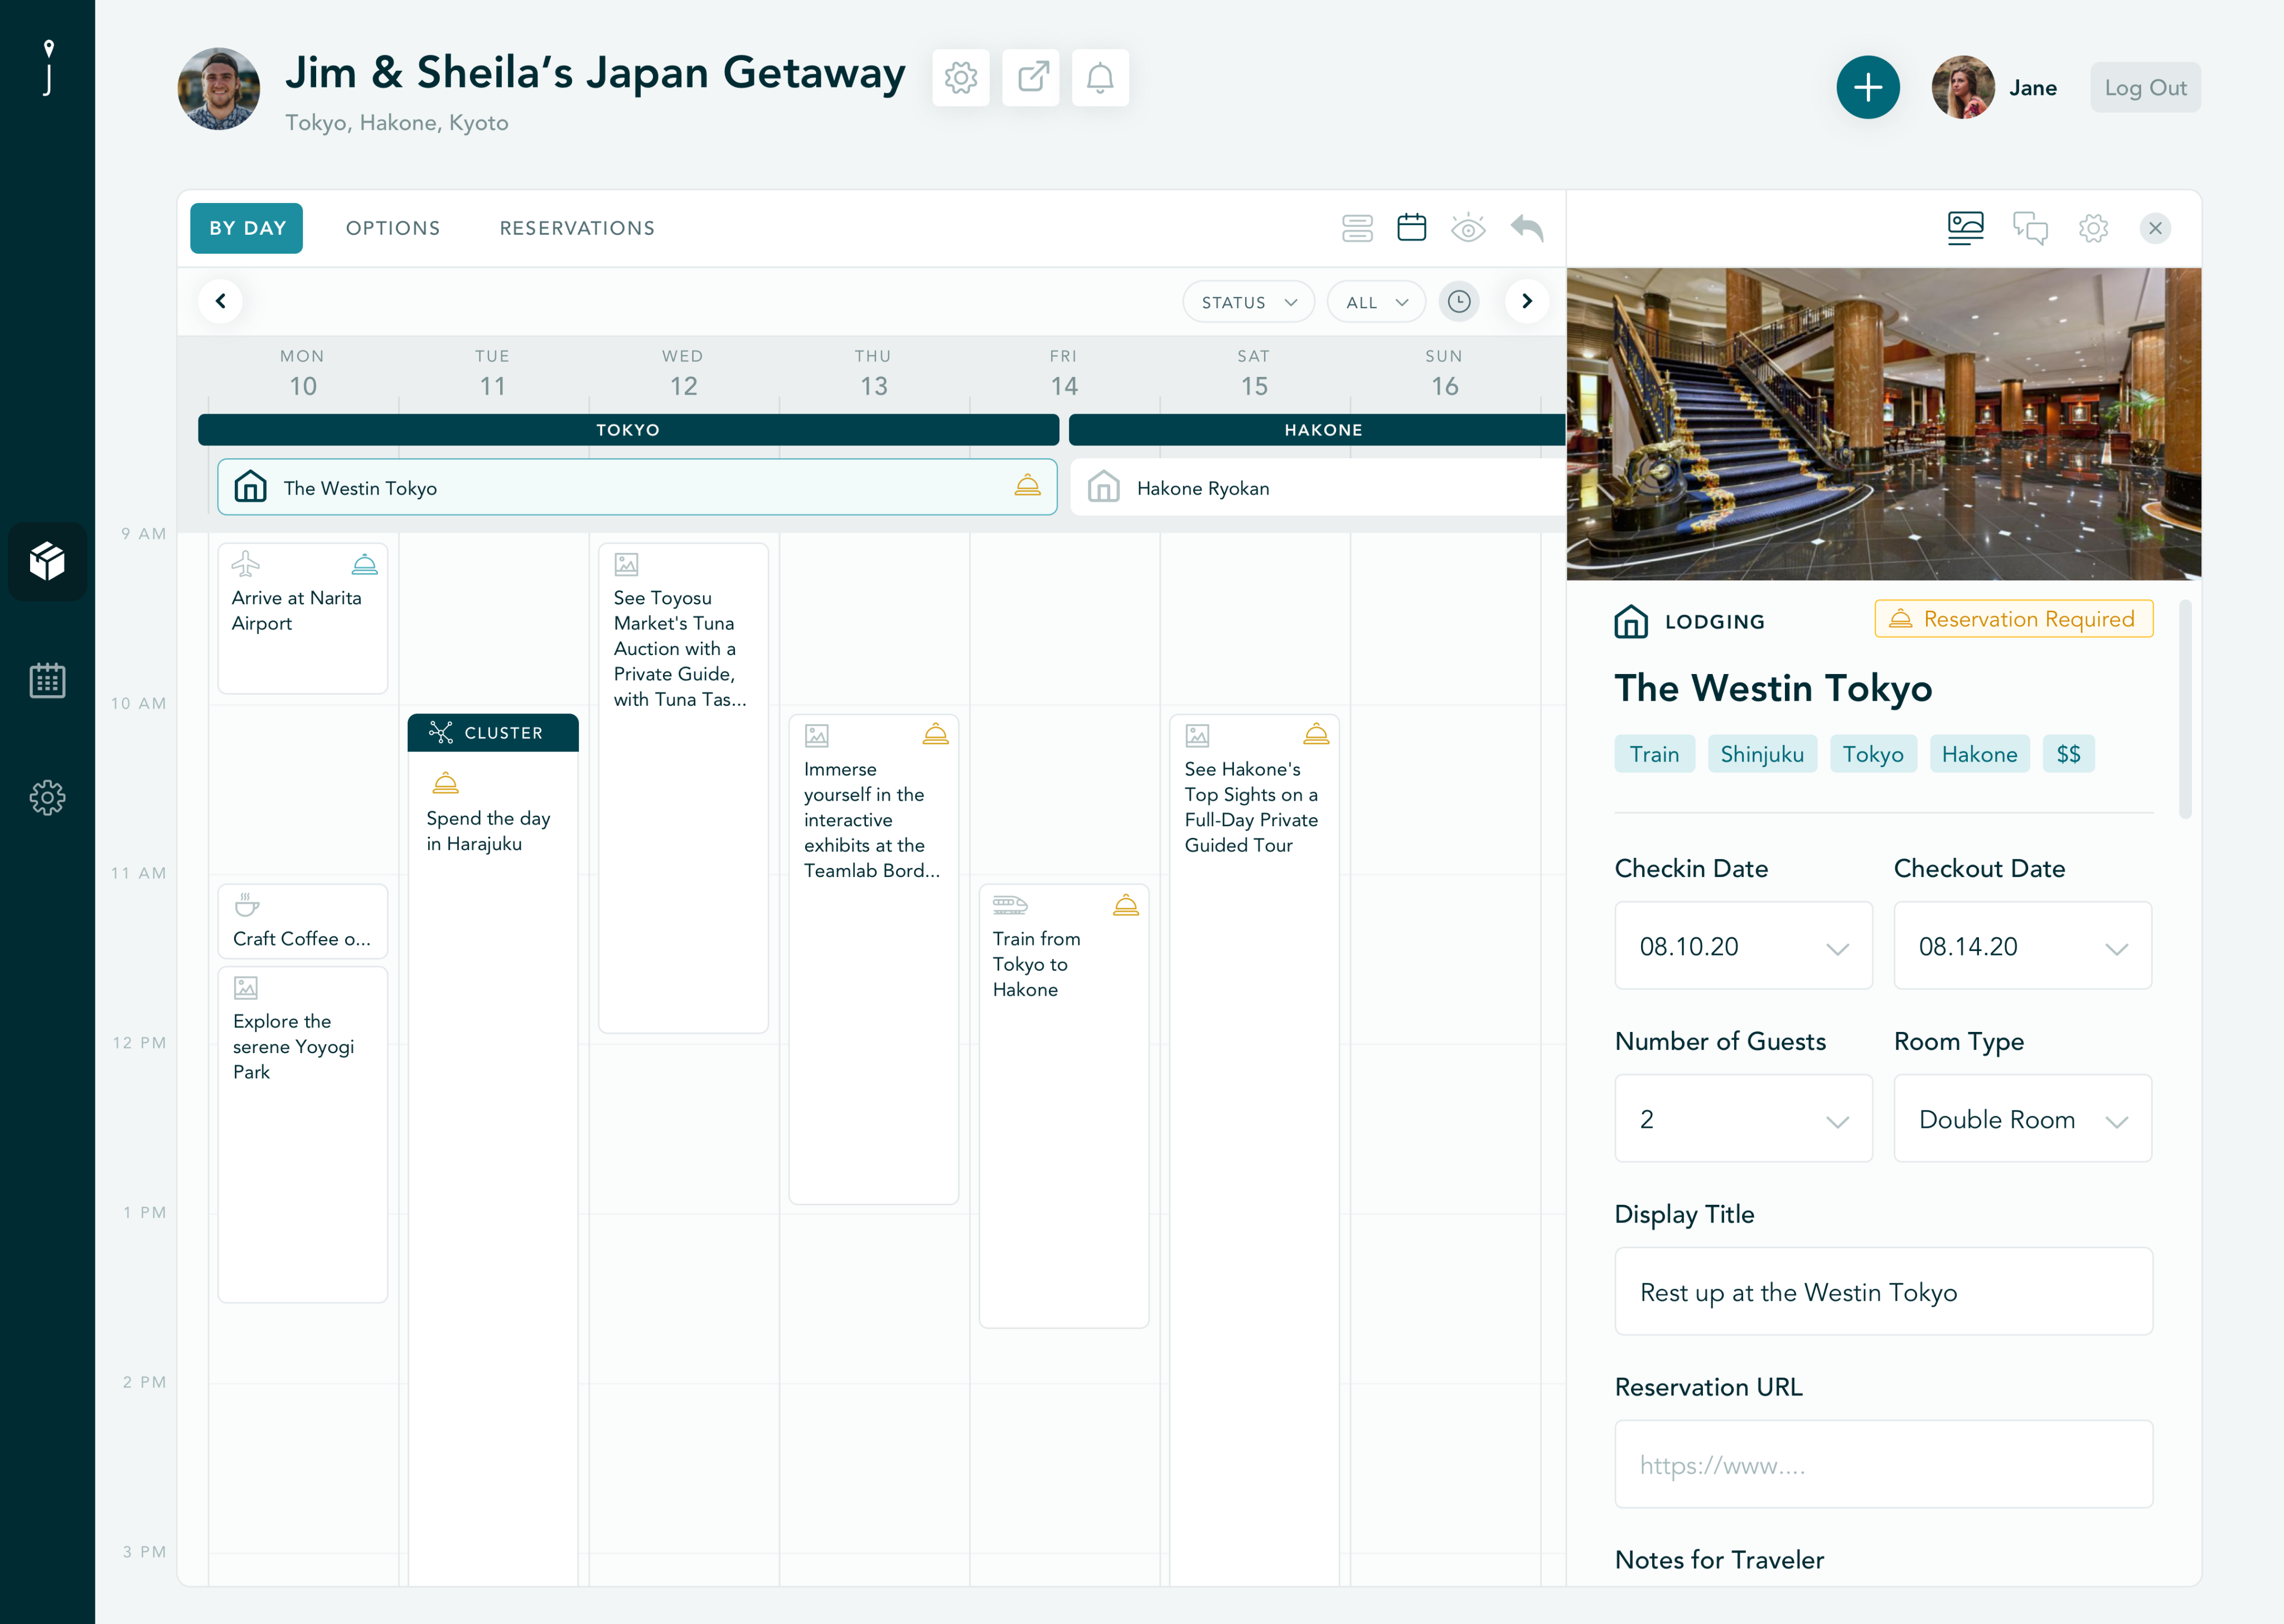Click the undo arrow icon

(1527, 228)
